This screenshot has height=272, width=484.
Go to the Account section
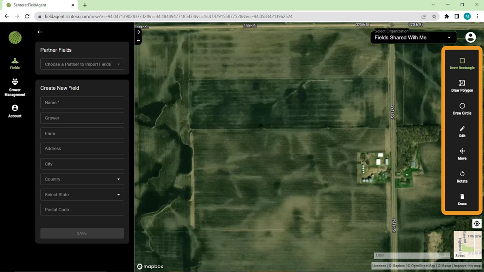coord(15,111)
